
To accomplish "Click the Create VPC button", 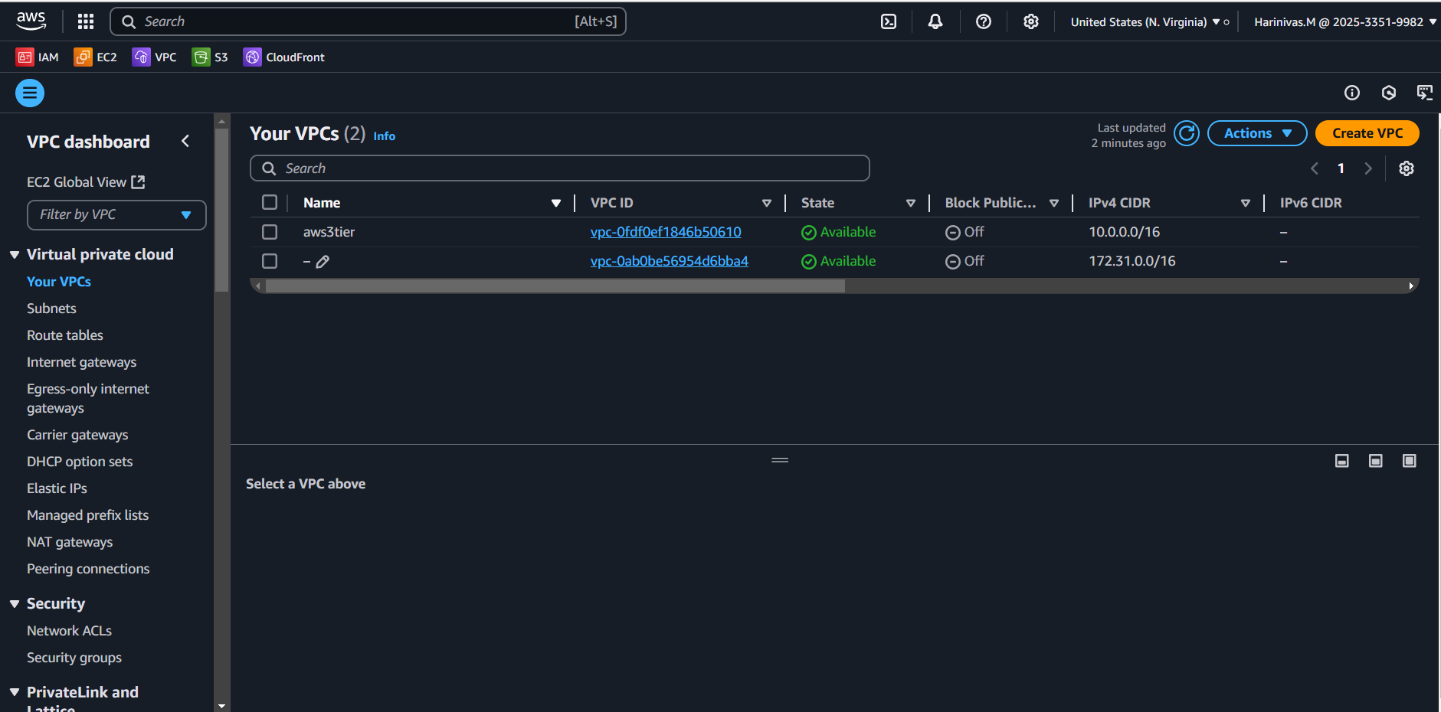I will [1367, 133].
